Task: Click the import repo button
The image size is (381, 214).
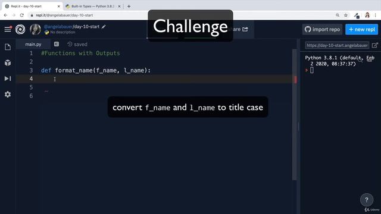Action: 322,29
